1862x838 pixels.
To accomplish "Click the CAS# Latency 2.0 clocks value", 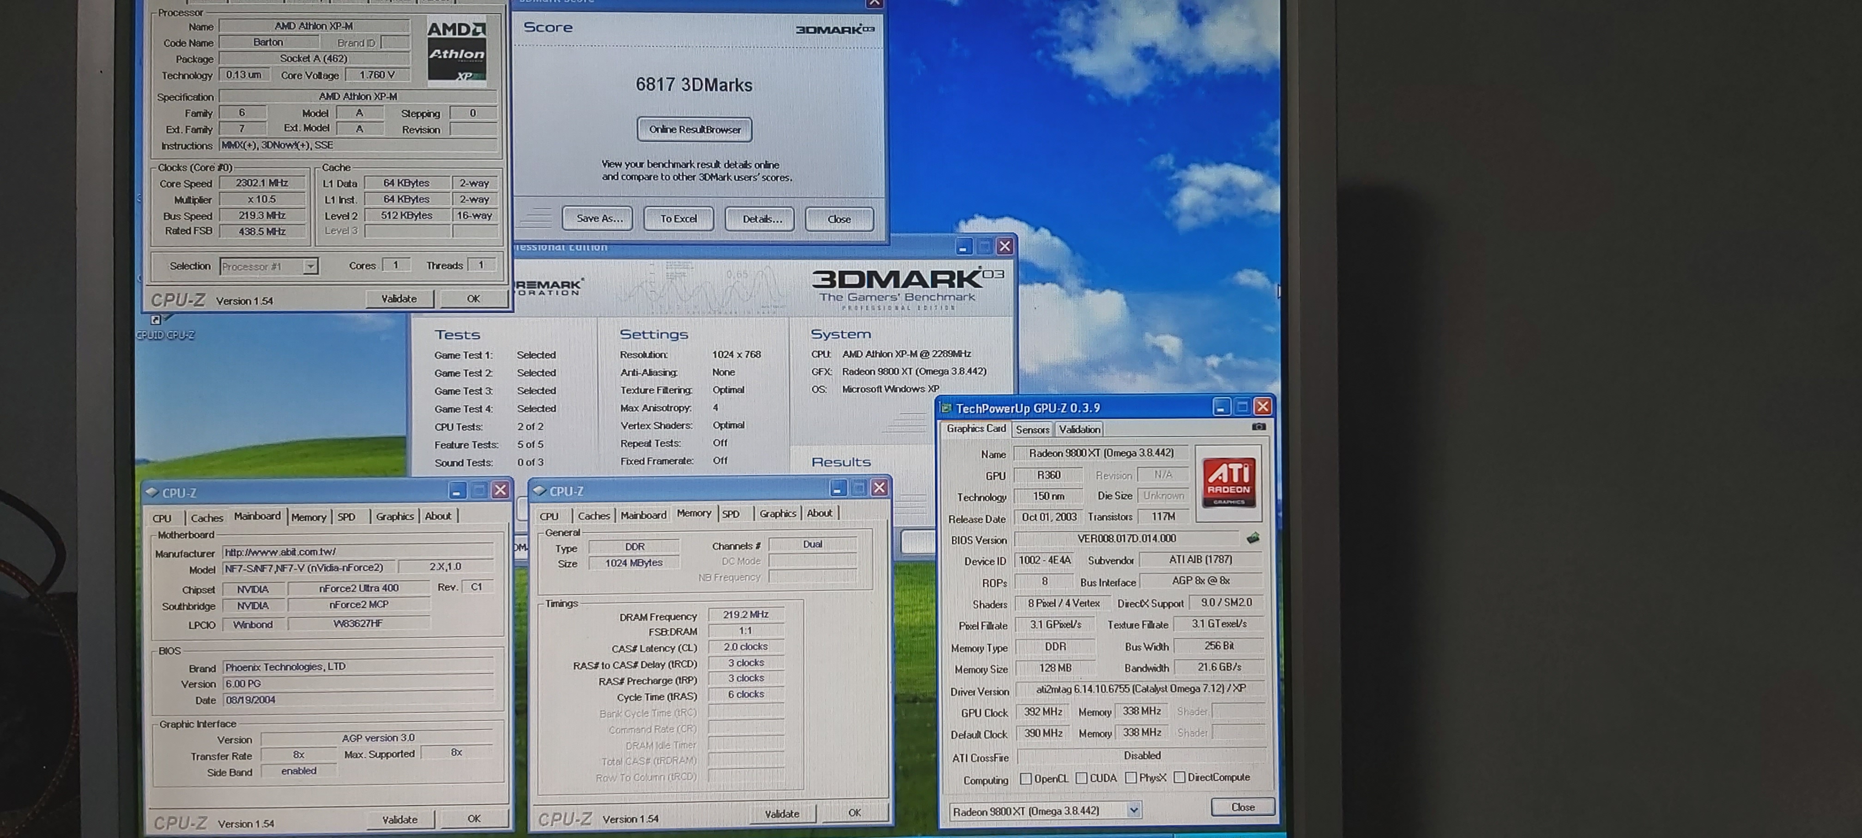I will point(745,647).
